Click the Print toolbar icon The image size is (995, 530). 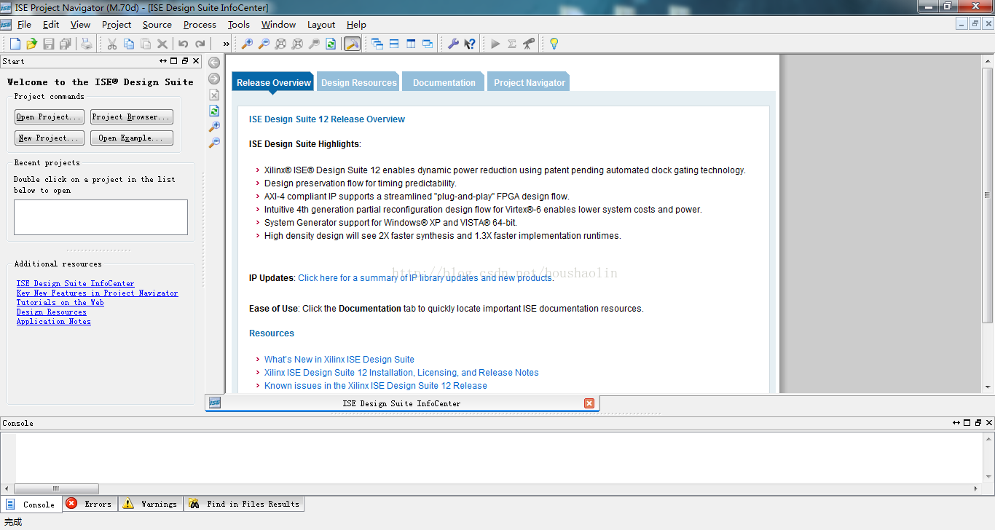coord(87,44)
